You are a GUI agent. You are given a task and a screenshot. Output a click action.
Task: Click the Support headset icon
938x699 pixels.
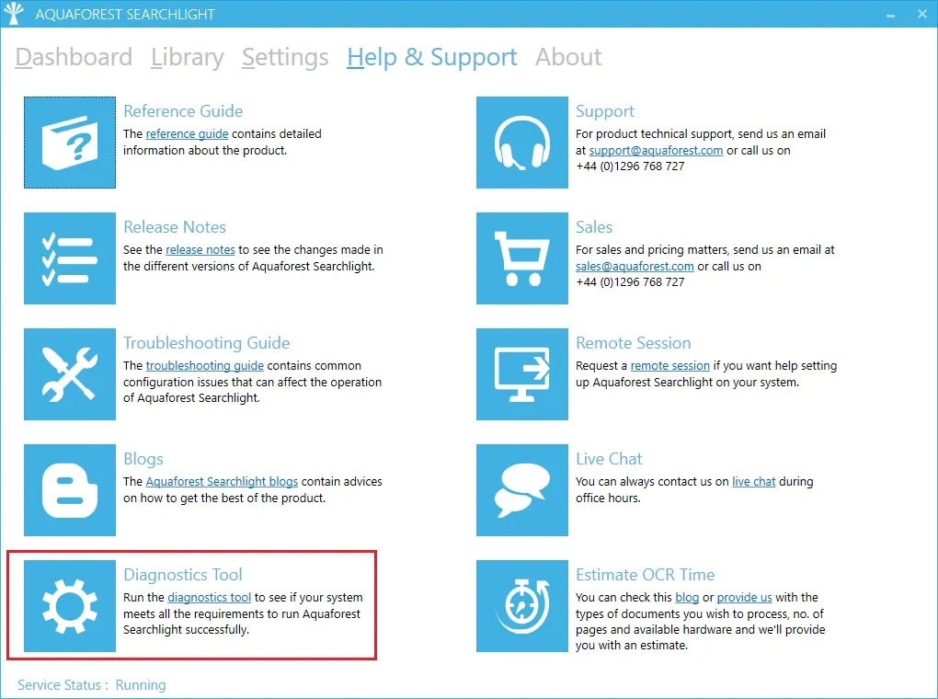522,143
